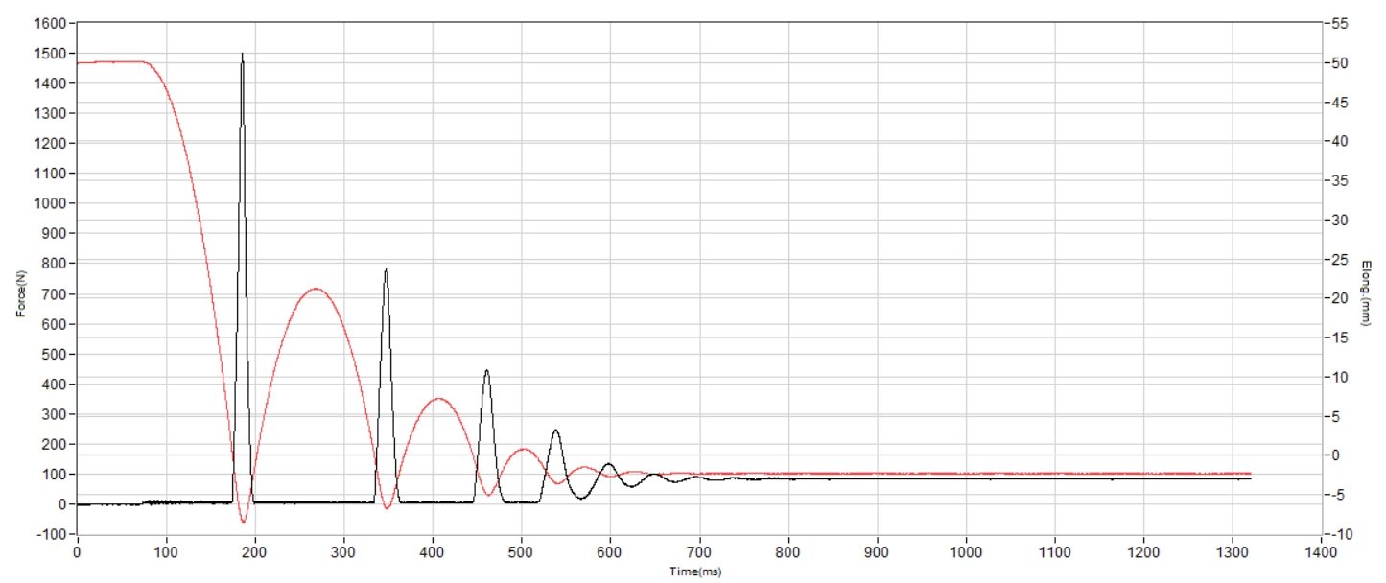Viewport: 1386px width, 583px height.
Task: Click the 1400 tick on the time axis
Action: (x=1321, y=553)
